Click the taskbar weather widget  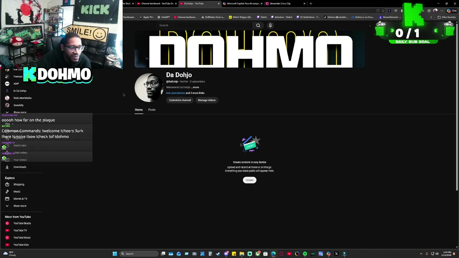click(x=10, y=254)
